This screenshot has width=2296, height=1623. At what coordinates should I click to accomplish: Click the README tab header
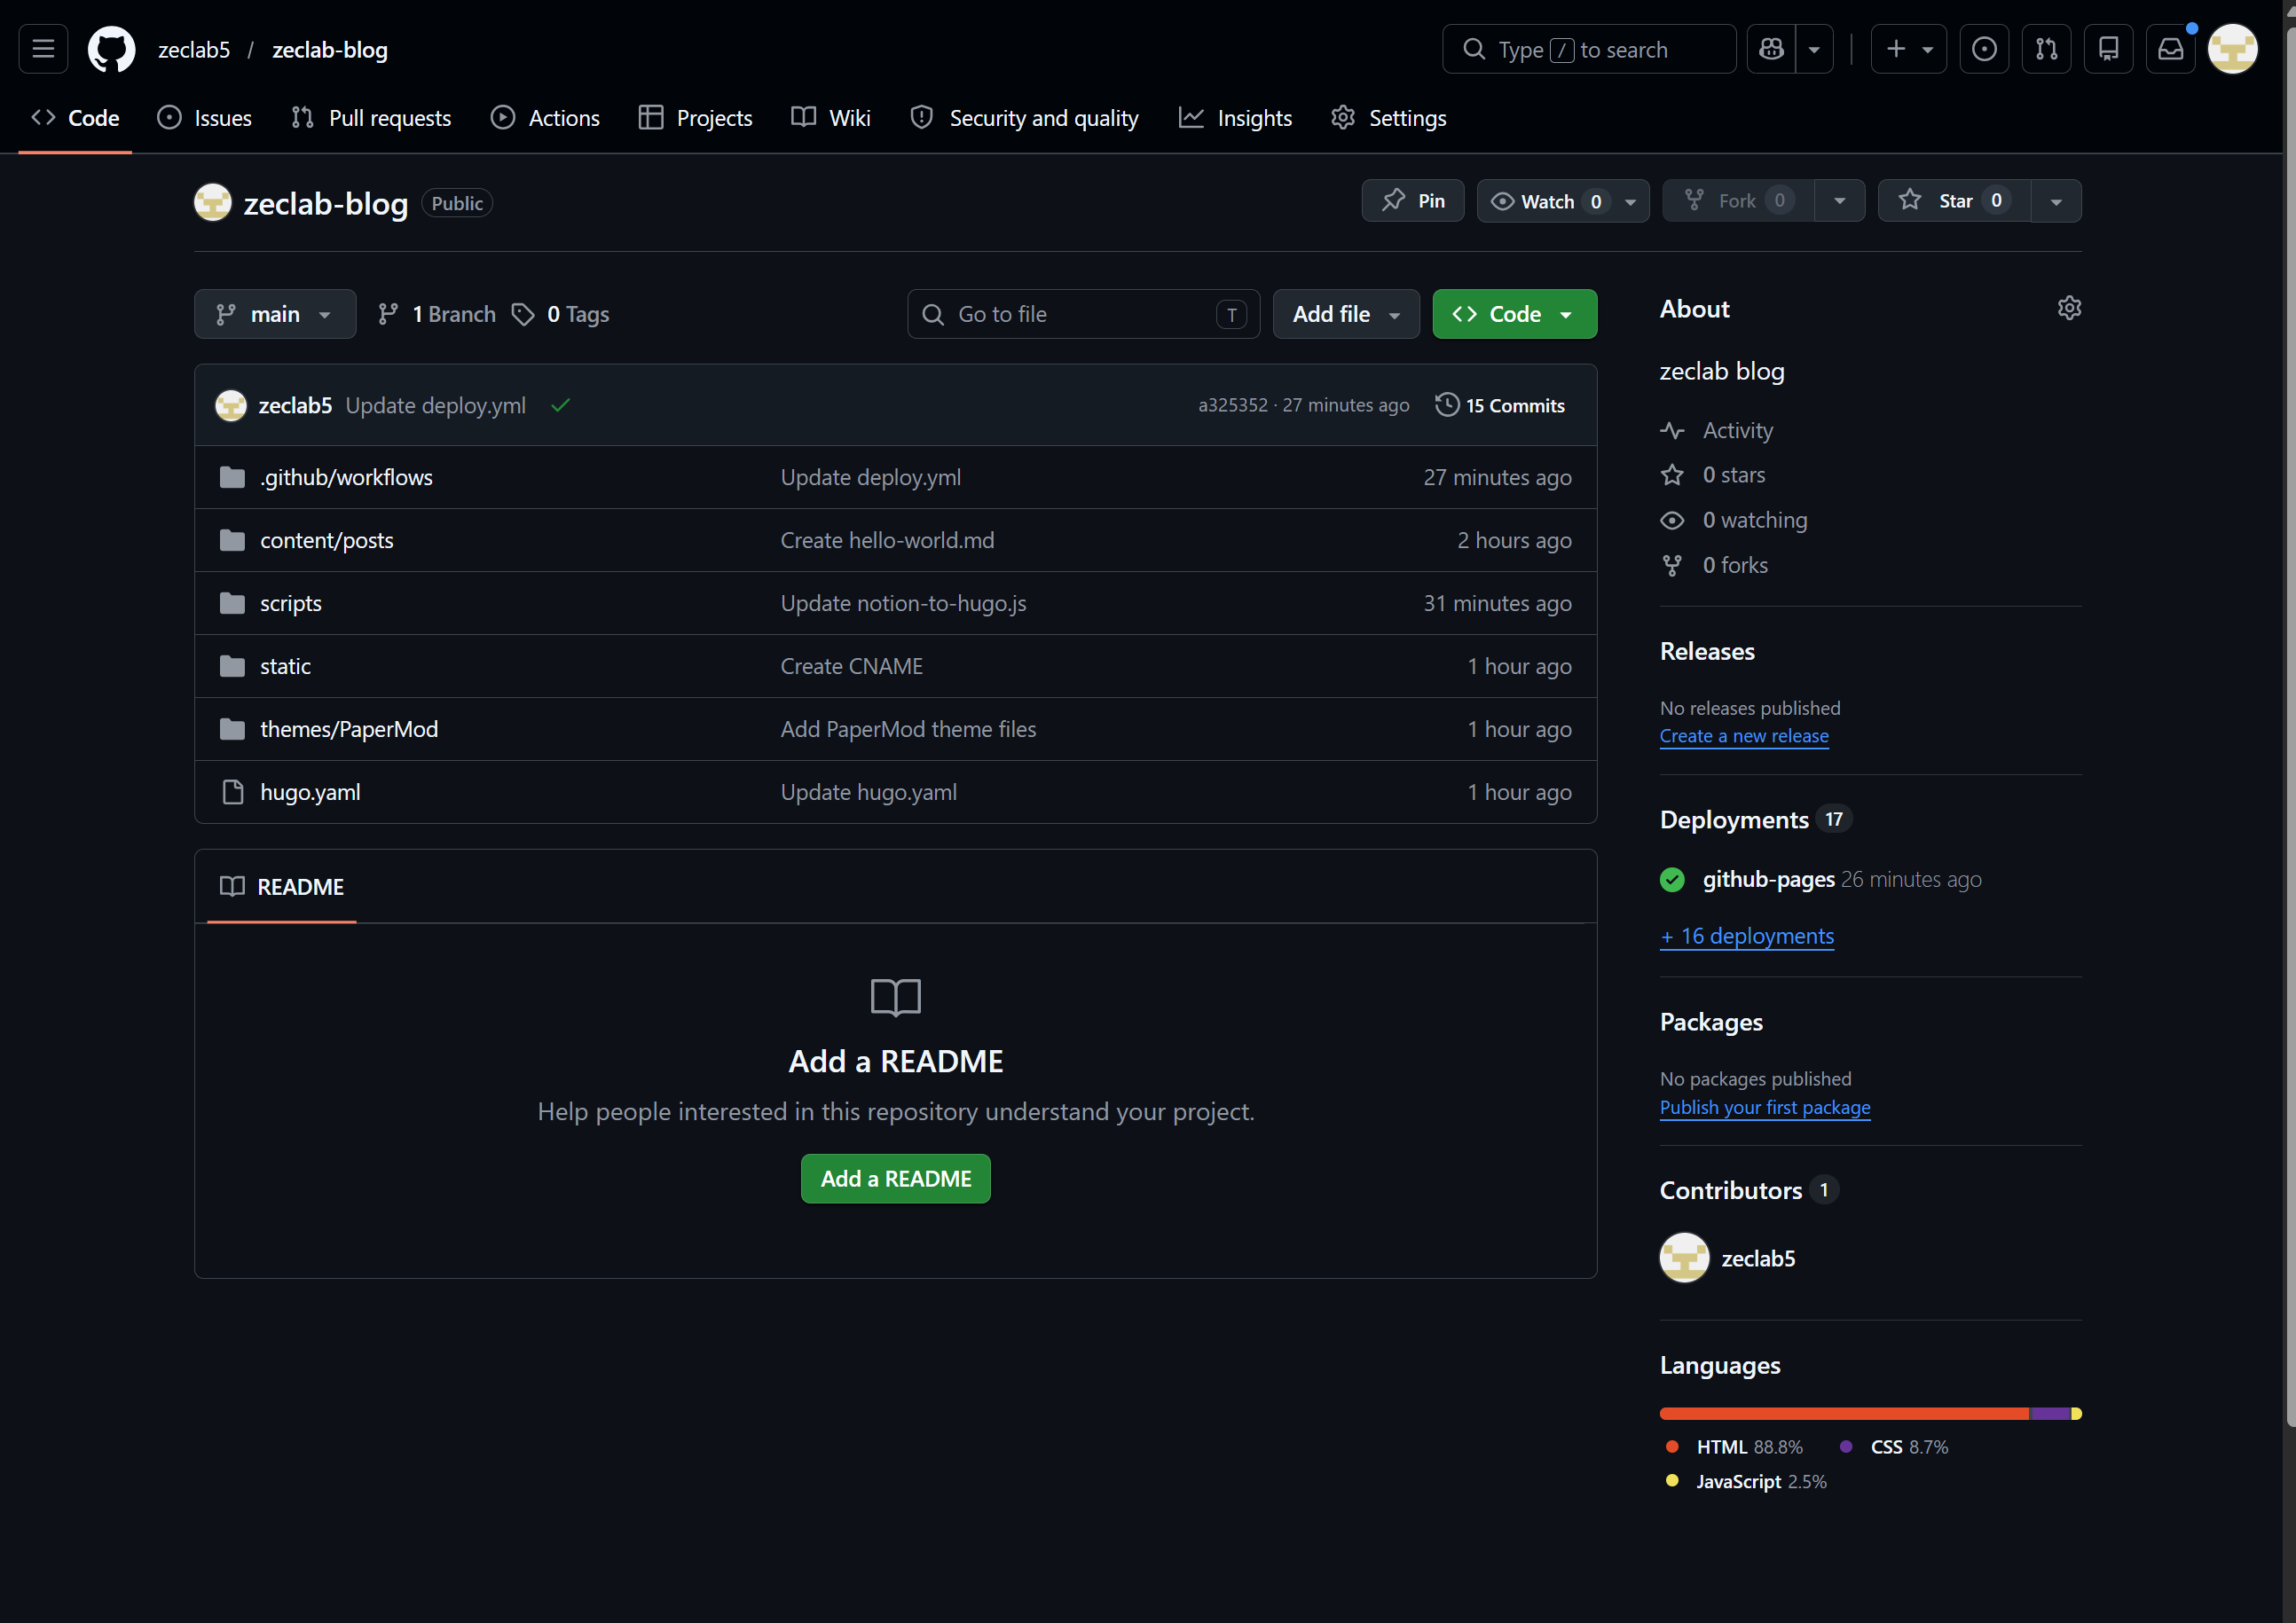pos(281,887)
